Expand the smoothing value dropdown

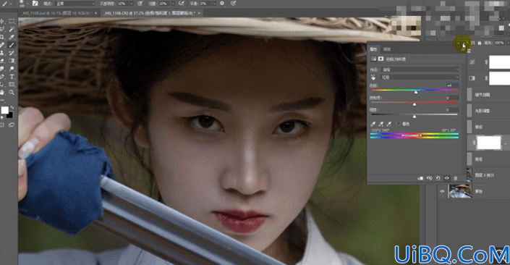(x=214, y=3)
